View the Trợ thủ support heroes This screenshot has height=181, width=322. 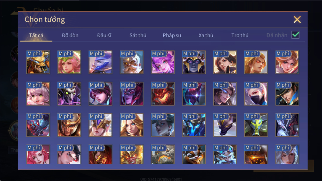pos(240,35)
